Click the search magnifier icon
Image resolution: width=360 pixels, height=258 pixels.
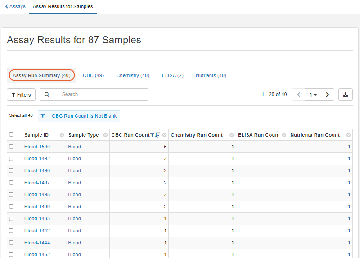pyautogui.click(x=47, y=95)
